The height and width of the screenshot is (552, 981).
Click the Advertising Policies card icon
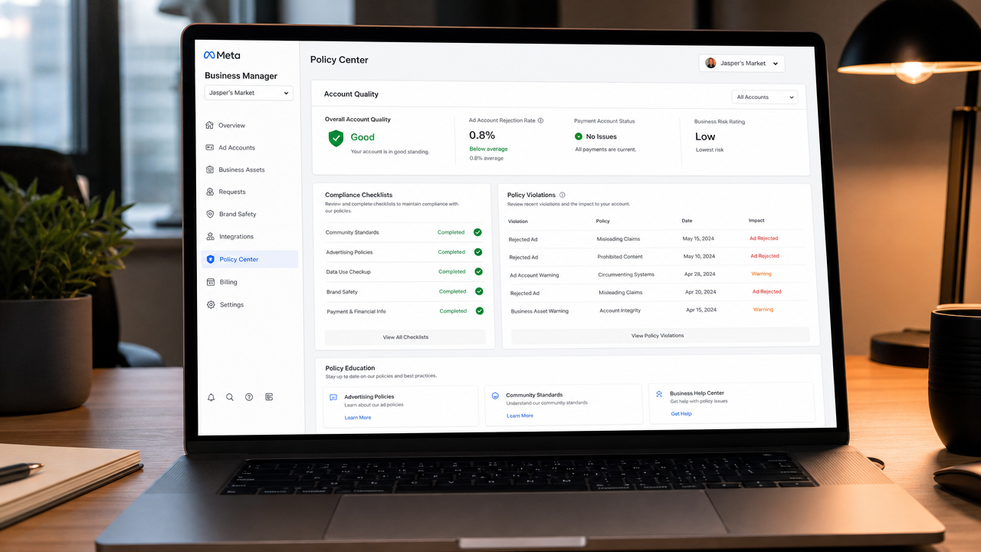[333, 398]
